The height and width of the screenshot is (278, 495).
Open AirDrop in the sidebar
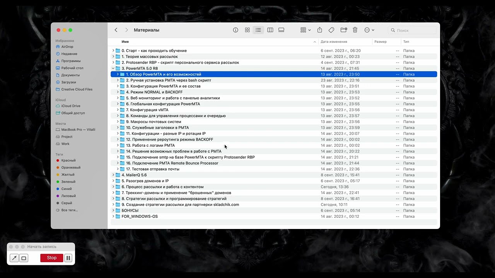coord(67,47)
